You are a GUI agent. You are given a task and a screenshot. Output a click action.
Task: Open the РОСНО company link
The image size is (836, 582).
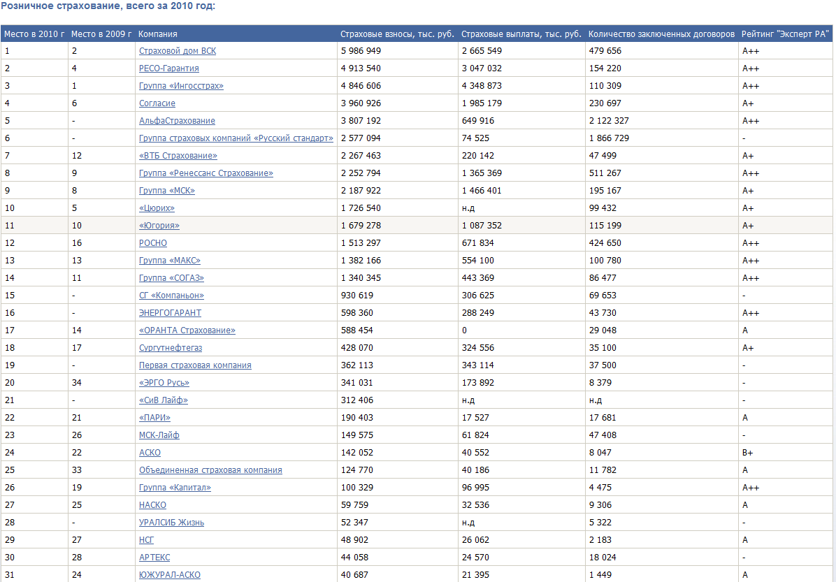coord(153,243)
